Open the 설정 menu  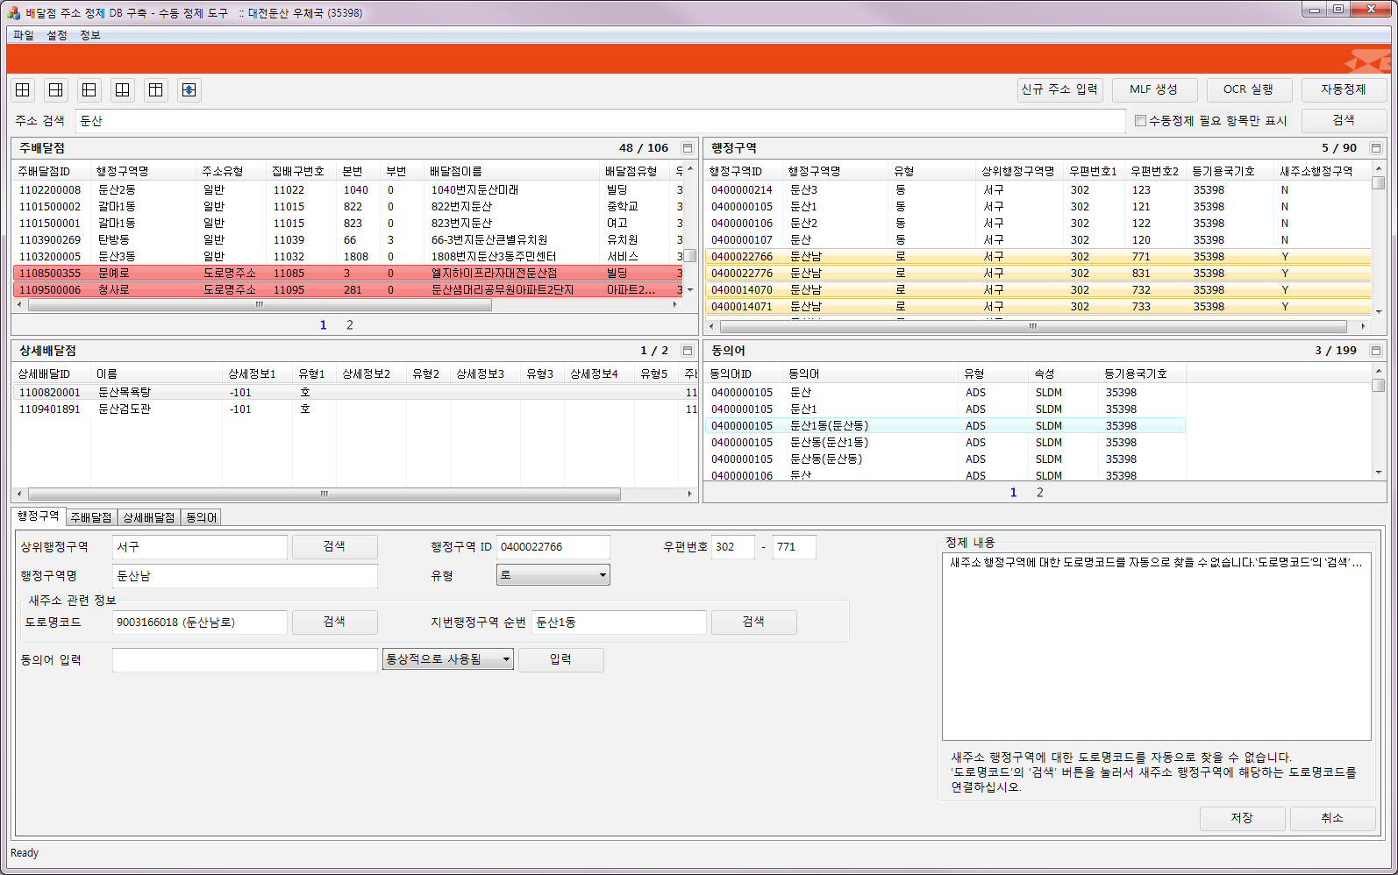coord(57,35)
